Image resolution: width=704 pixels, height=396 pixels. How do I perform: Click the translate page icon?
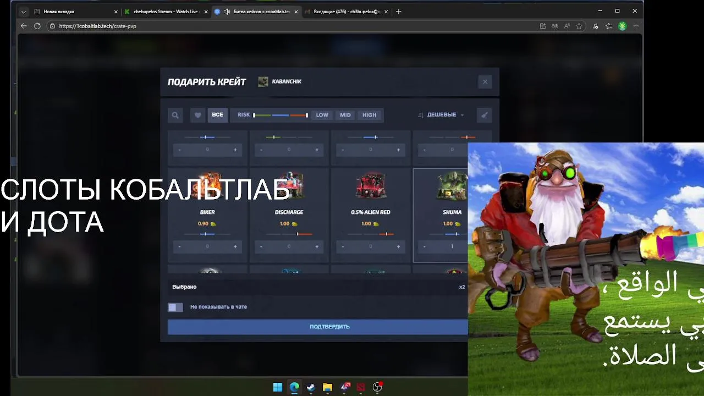pyautogui.click(x=555, y=26)
